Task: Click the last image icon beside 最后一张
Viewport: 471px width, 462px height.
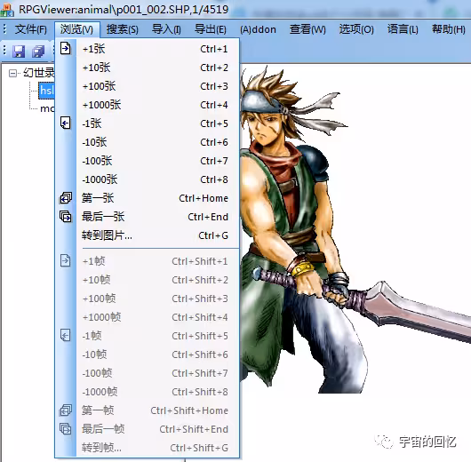Action: 66,217
